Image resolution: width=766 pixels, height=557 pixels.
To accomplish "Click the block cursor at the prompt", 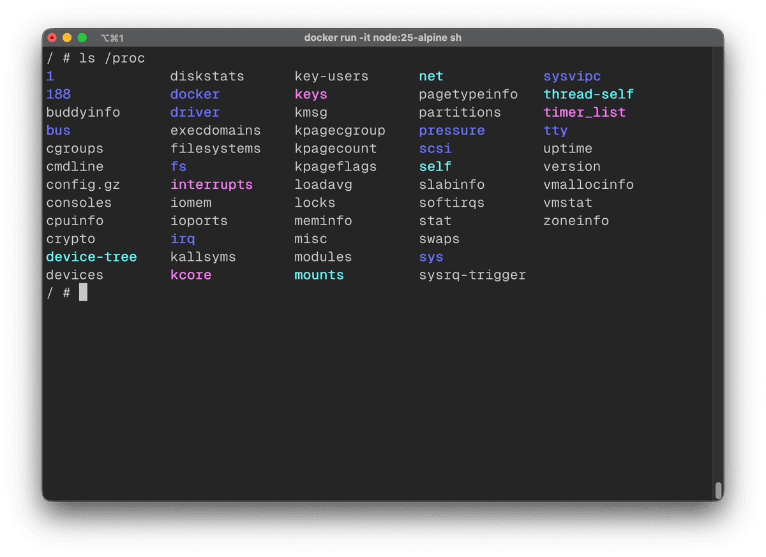I will 83,293.
